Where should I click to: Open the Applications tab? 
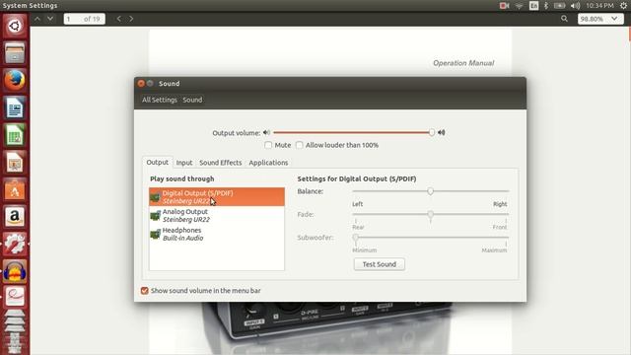(268, 163)
